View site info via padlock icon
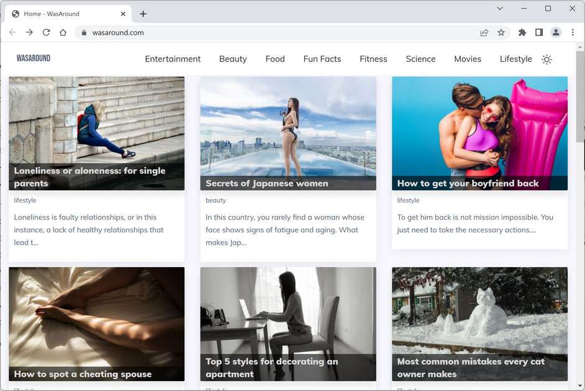 84,32
